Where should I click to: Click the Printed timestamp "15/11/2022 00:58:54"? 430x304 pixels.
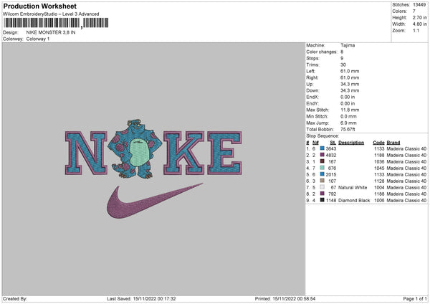tap(294, 298)
